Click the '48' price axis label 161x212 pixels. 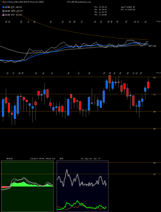click(x=154, y=112)
